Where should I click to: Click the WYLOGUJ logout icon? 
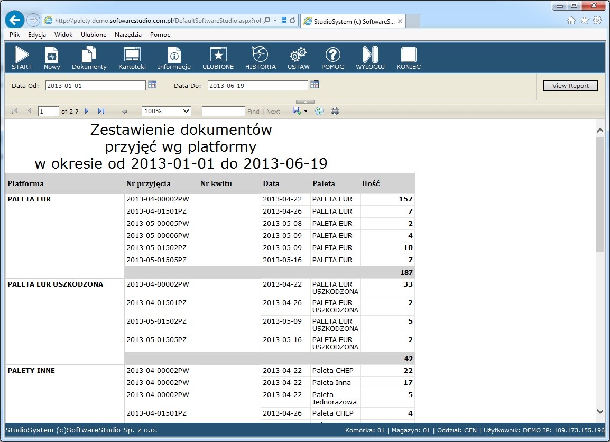point(370,54)
